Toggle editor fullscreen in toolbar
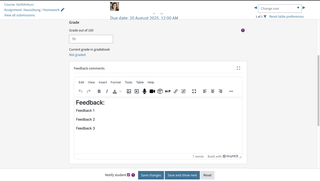 194,91
